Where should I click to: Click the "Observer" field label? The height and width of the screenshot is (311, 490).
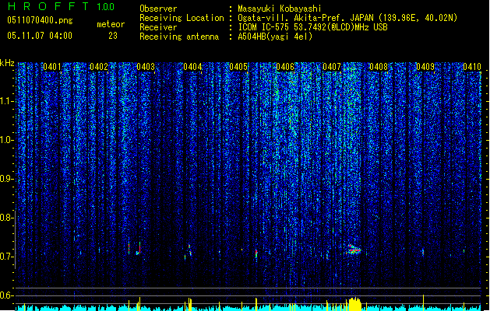pyautogui.click(x=158, y=9)
